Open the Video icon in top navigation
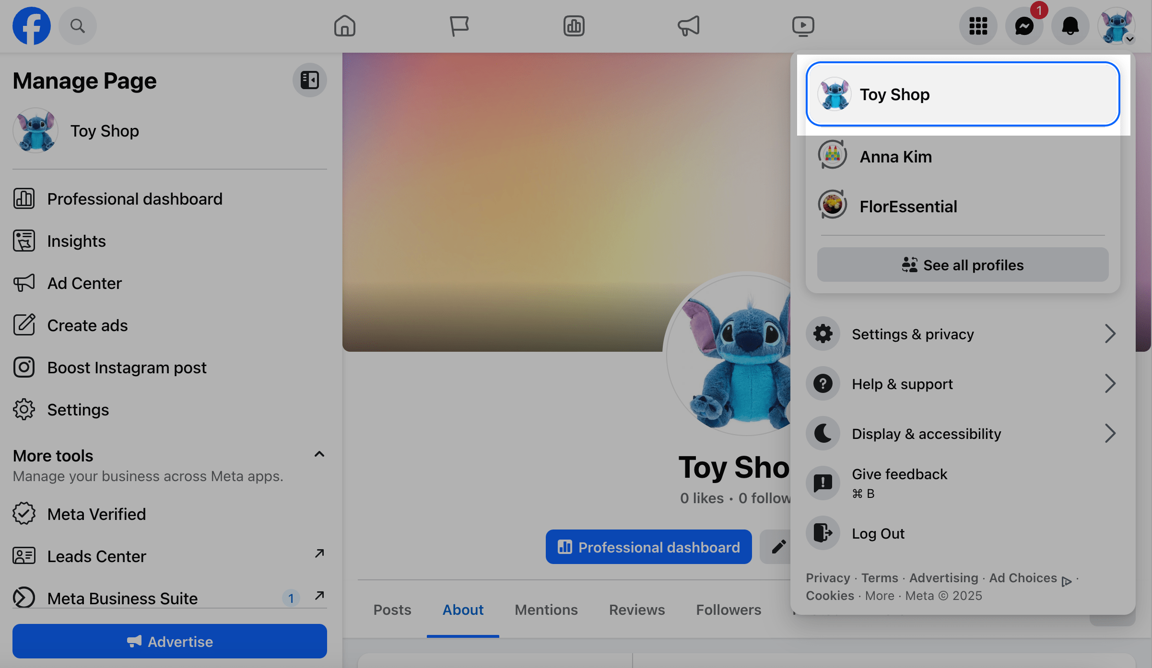 (x=803, y=26)
